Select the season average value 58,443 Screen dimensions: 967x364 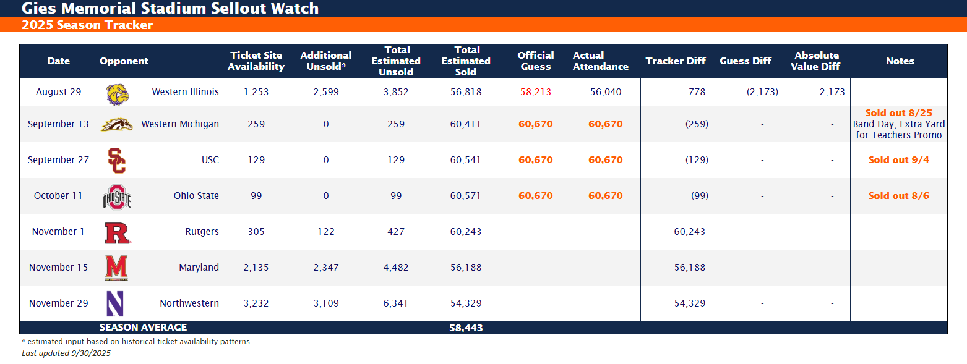pyautogui.click(x=466, y=328)
